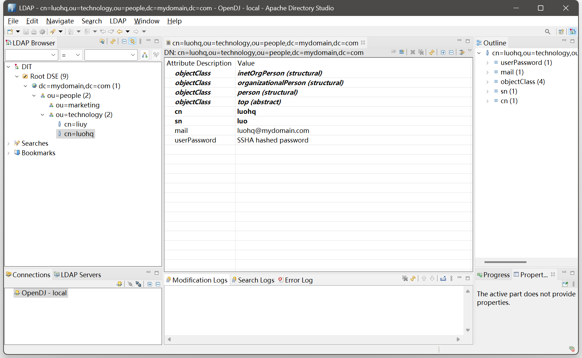Viewport: 582px width, 358px height.
Task: Open the quick search value combo box
Action: click(x=111, y=55)
